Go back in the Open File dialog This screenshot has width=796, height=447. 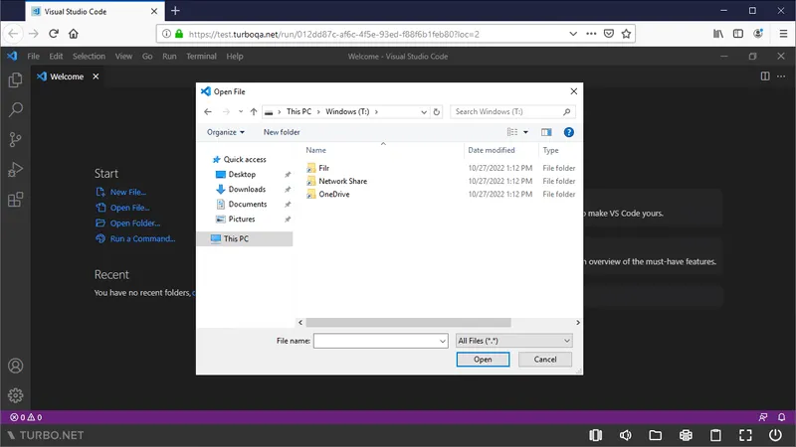click(x=208, y=111)
